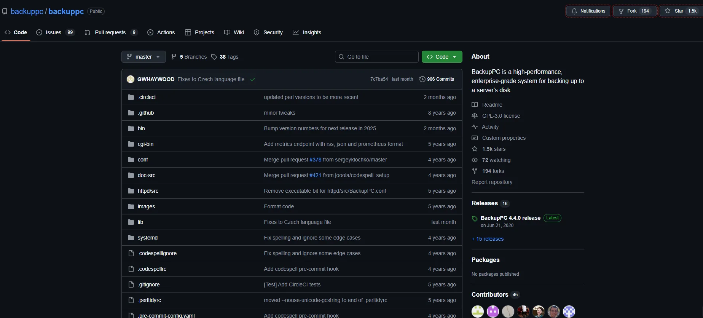Image resolution: width=703 pixels, height=318 pixels.
Task: Click the watching eye icon
Action: point(475,160)
